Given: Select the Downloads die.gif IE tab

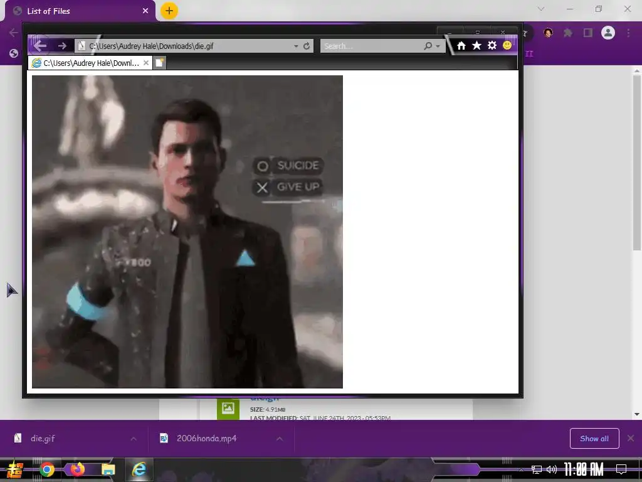Looking at the screenshot, I should pos(90,63).
